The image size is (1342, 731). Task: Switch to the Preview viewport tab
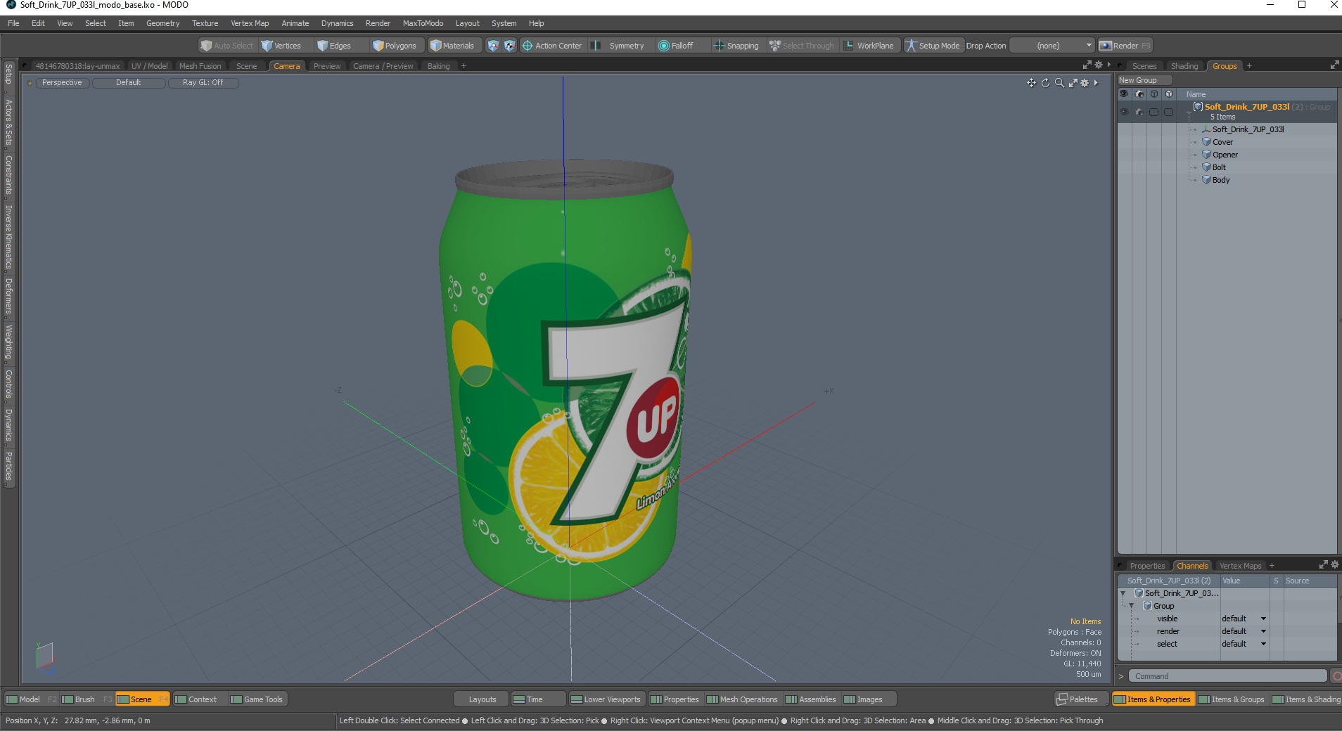(327, 66)
